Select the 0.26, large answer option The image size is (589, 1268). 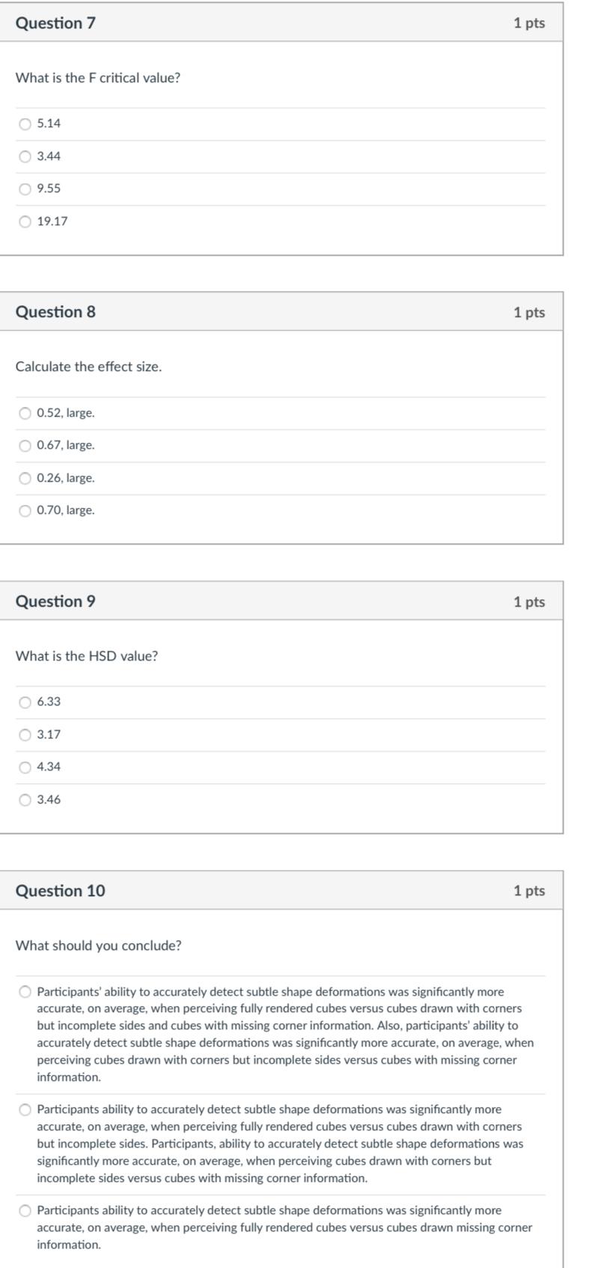point(25,479)
